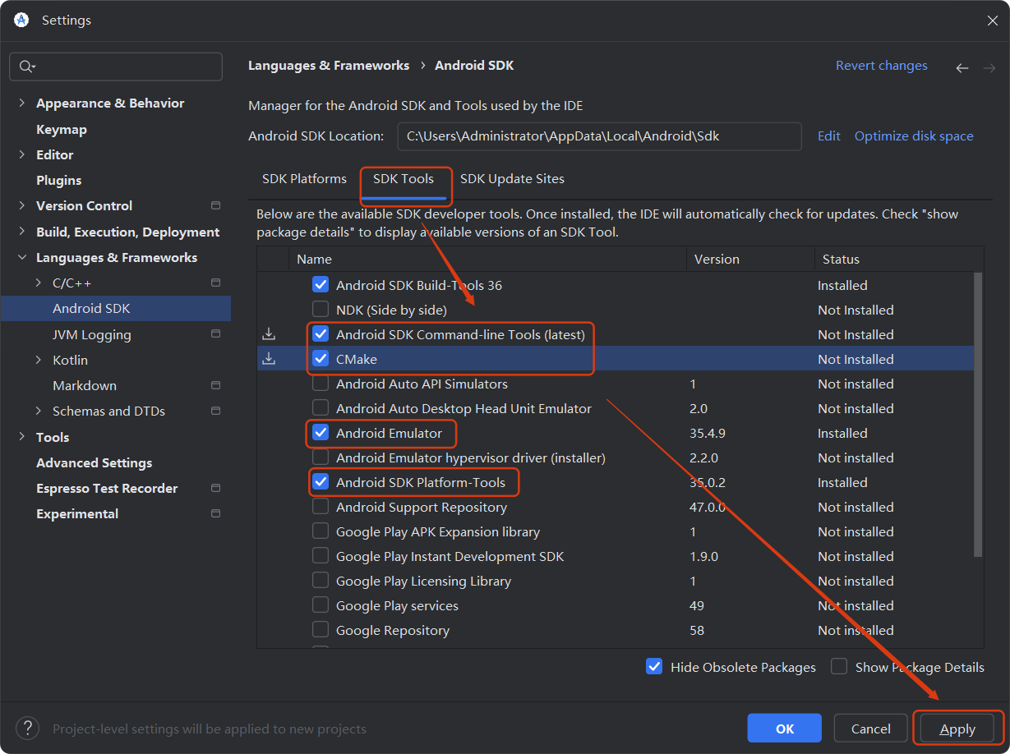This screenshot has width=1010, height=754.
Task: Check Google Play Instant Development SDK
Action: click(x=321, y=556)
